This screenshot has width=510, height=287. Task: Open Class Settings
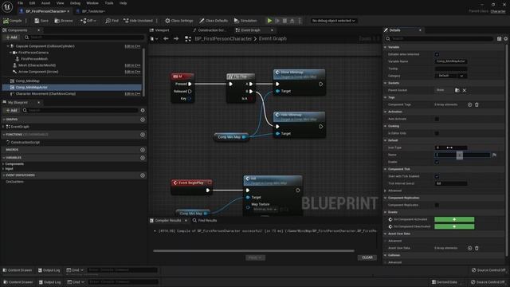[178, 21]
